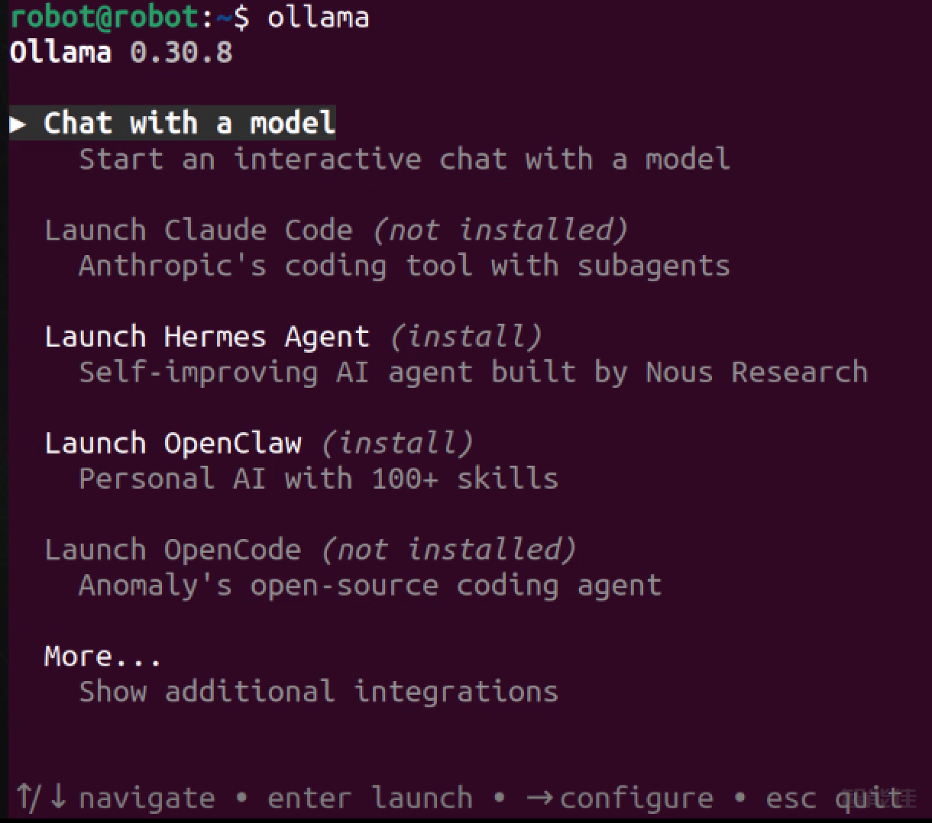Select Launch OpenCode menu entry
Screen dimensions: 932x823
(173, 550)
